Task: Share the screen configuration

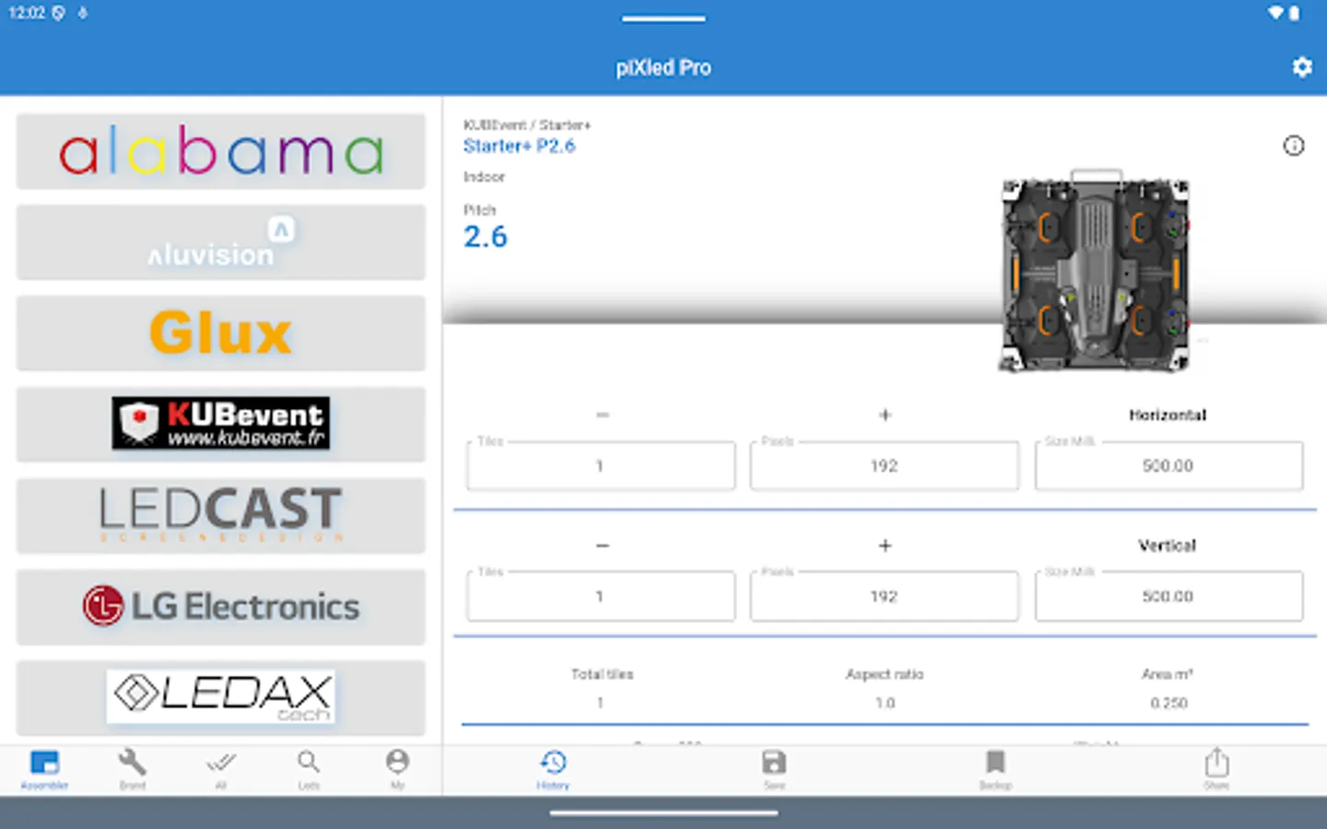Action: [1216, 769]
